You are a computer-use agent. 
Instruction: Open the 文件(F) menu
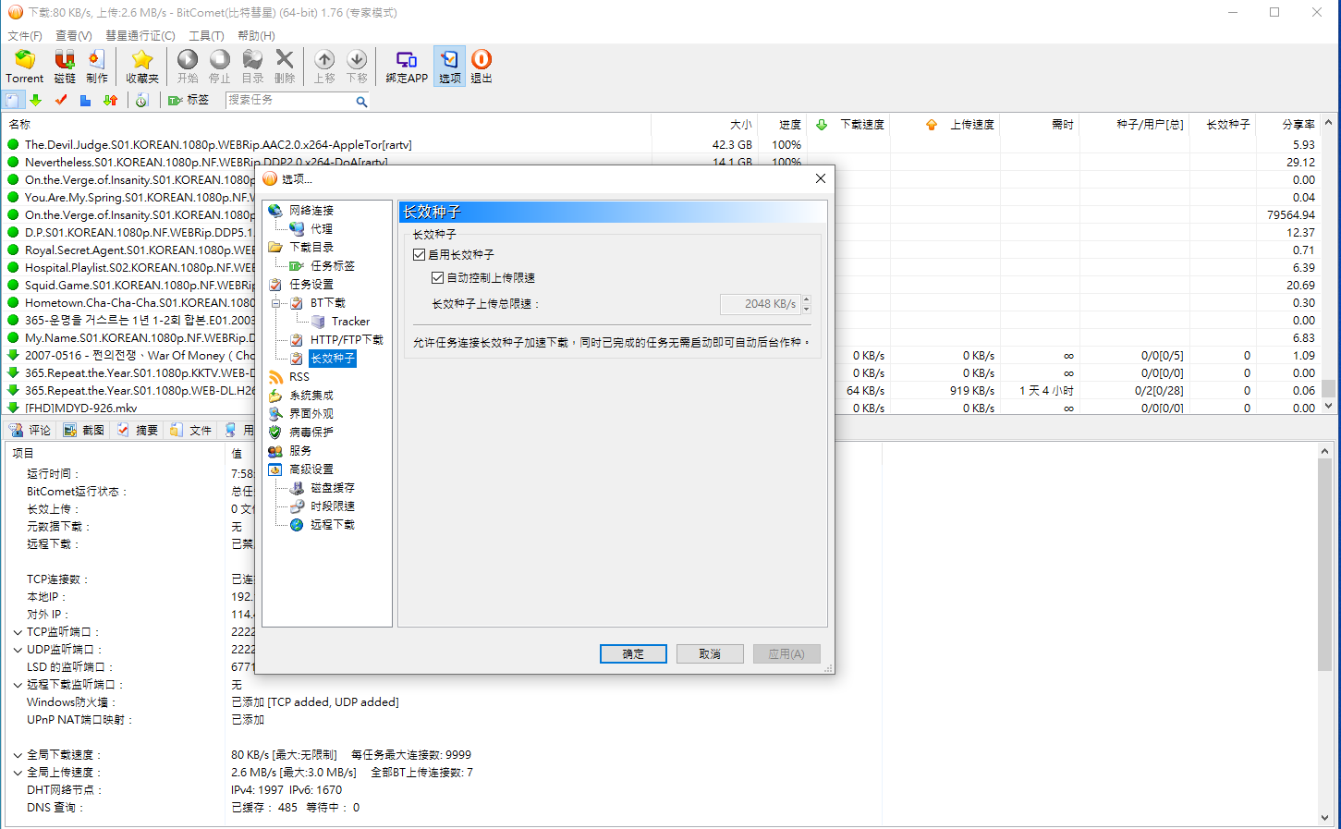25,35
